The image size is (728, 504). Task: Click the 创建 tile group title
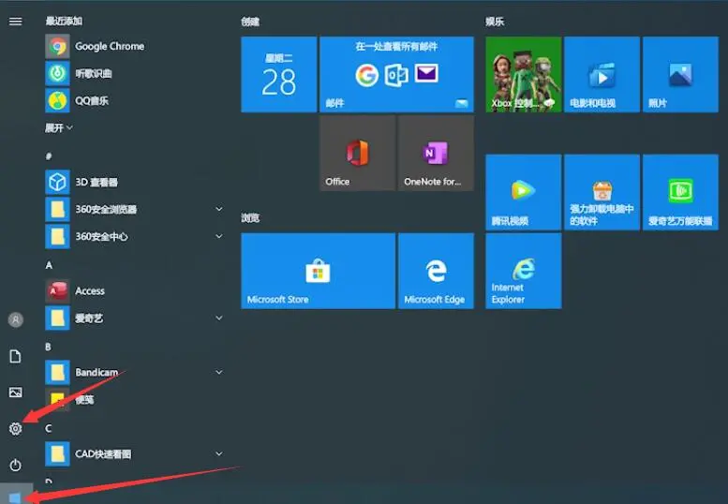tap(250, 22)
